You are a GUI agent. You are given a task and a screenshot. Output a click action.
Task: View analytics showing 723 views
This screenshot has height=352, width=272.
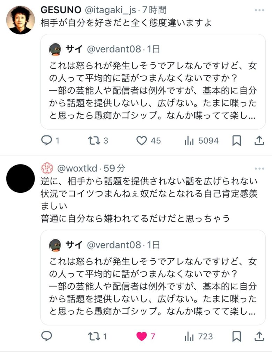[x=189, y=336]
